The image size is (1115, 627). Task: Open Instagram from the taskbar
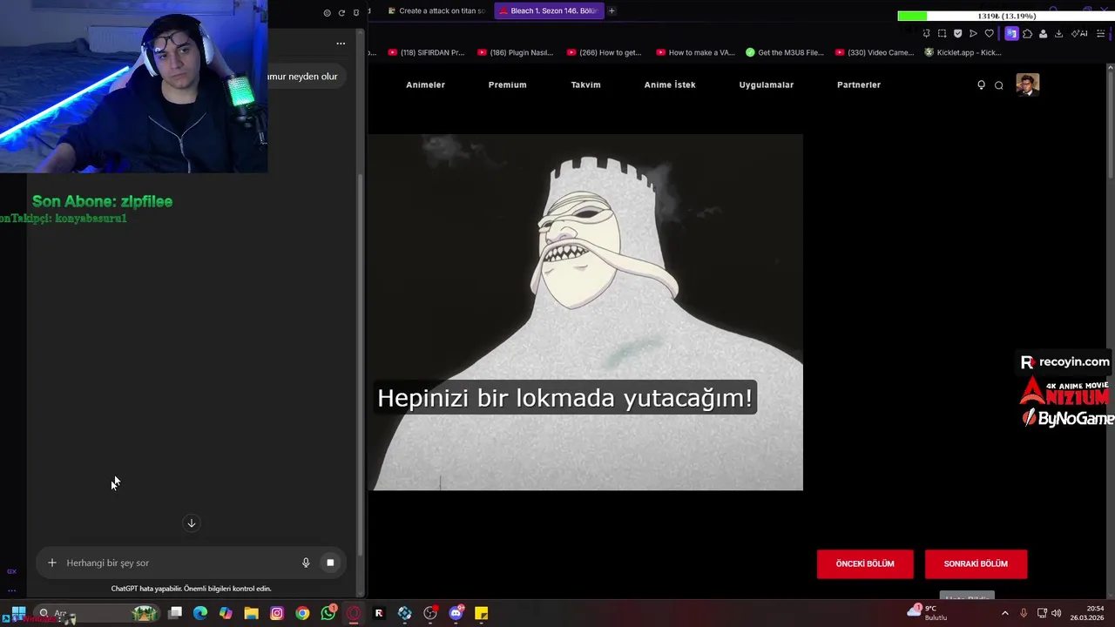[277, 613]
